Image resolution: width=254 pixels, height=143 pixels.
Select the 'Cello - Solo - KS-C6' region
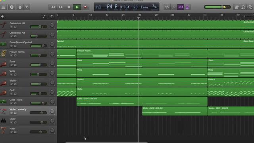(x=142, y=102)
